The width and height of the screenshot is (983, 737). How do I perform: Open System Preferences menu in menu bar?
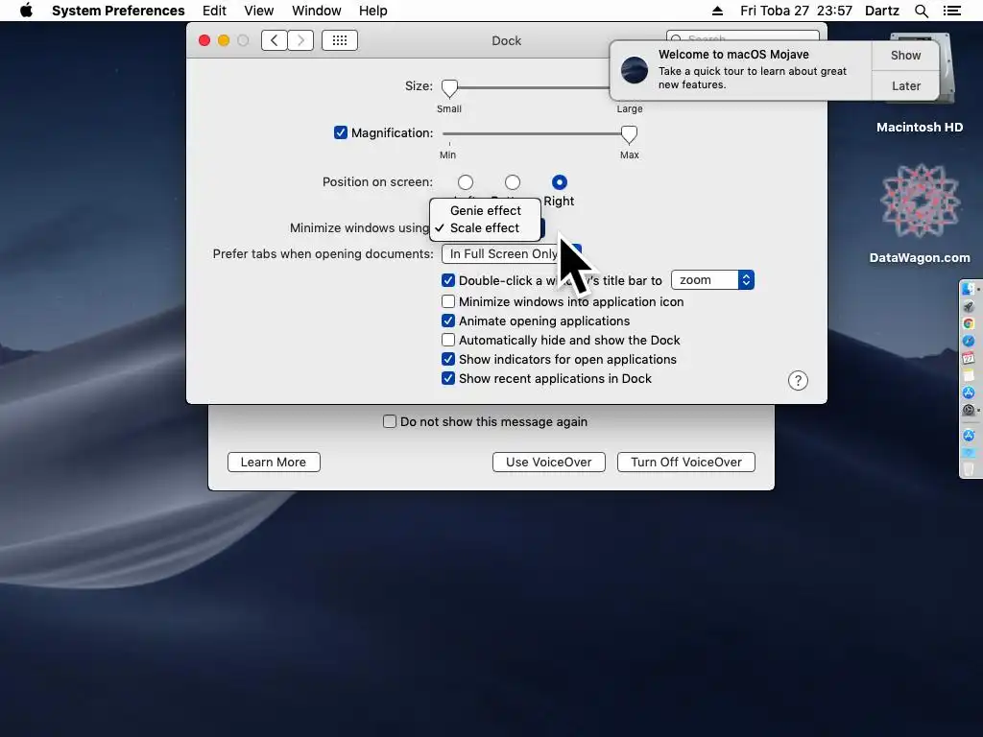point(118,11)
